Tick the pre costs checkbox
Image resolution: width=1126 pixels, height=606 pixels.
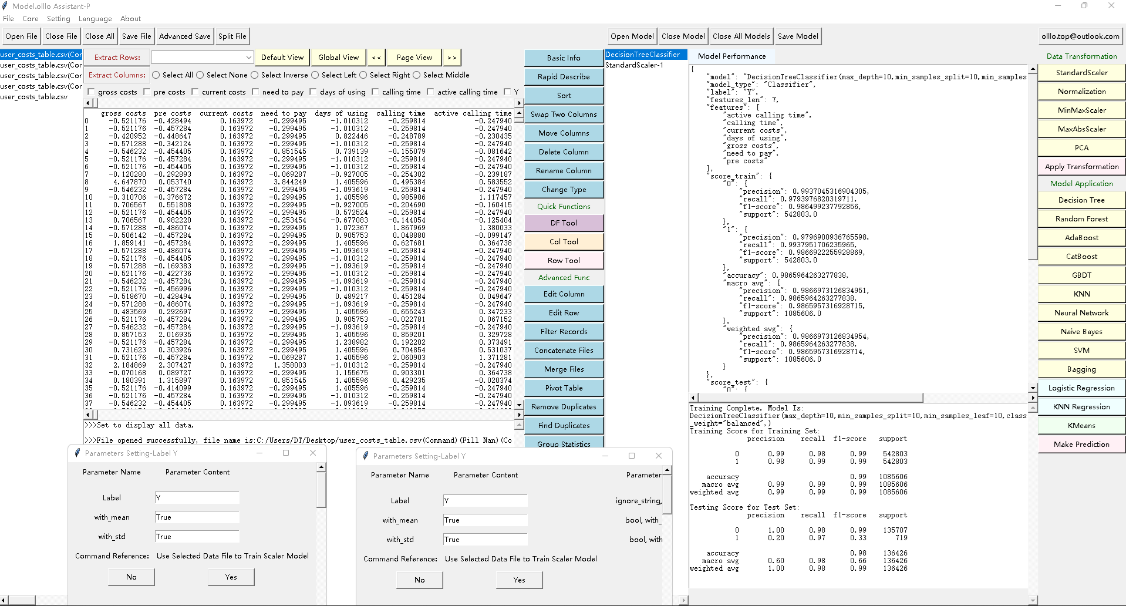147,92
